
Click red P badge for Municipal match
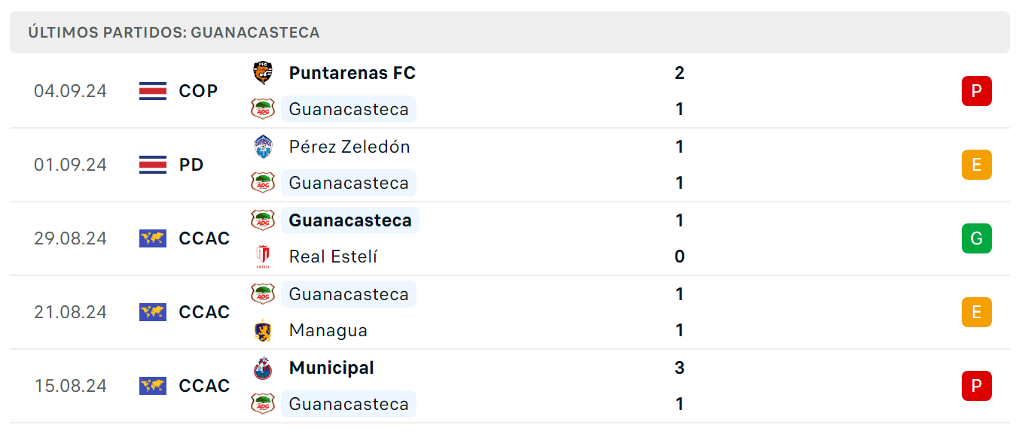tap(976, 386)
